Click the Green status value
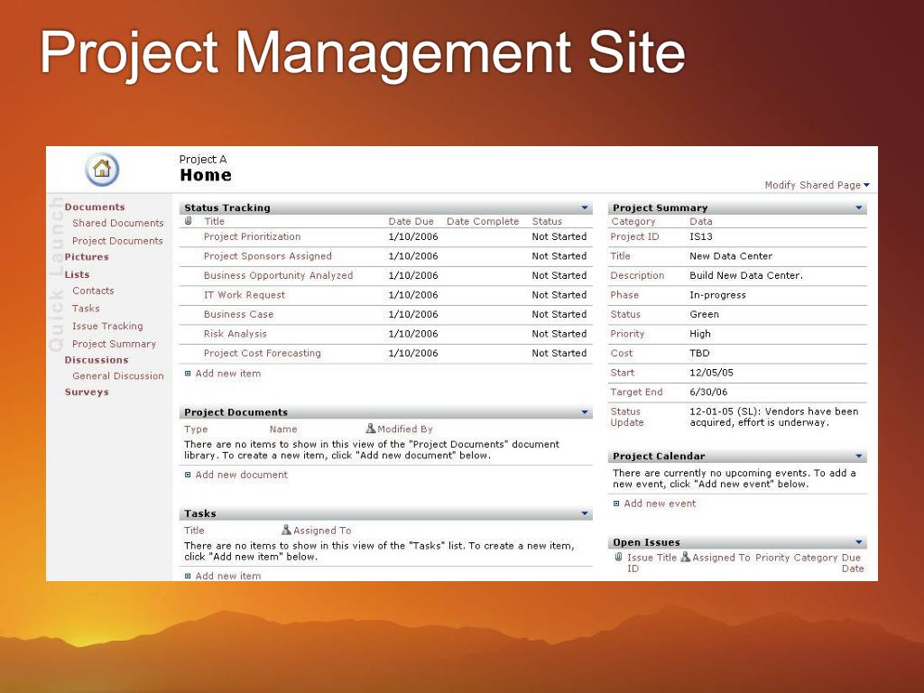 (x=704, y=314)
